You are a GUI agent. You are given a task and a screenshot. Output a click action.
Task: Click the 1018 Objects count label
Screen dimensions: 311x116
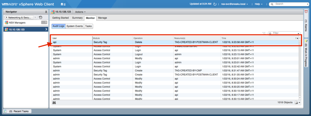pyautogui.click(x=285, y=103)
